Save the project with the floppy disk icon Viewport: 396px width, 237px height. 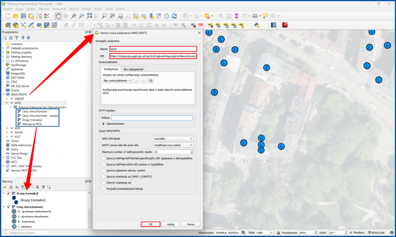[x=24, y=16]
